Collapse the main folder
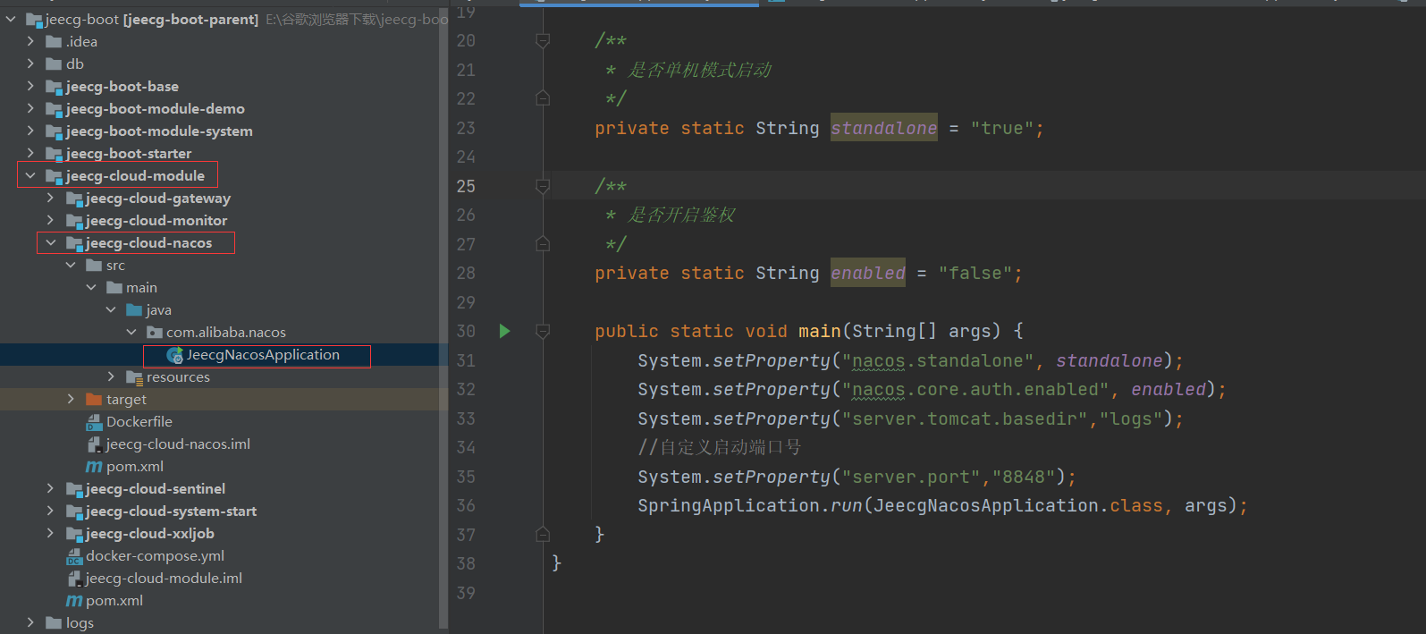The width and height of the screenshot is (1426, 634). (x=91, y=288)
